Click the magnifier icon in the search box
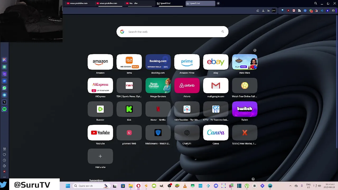This screenshot has width=338, height=190. [x=223, y=32]
